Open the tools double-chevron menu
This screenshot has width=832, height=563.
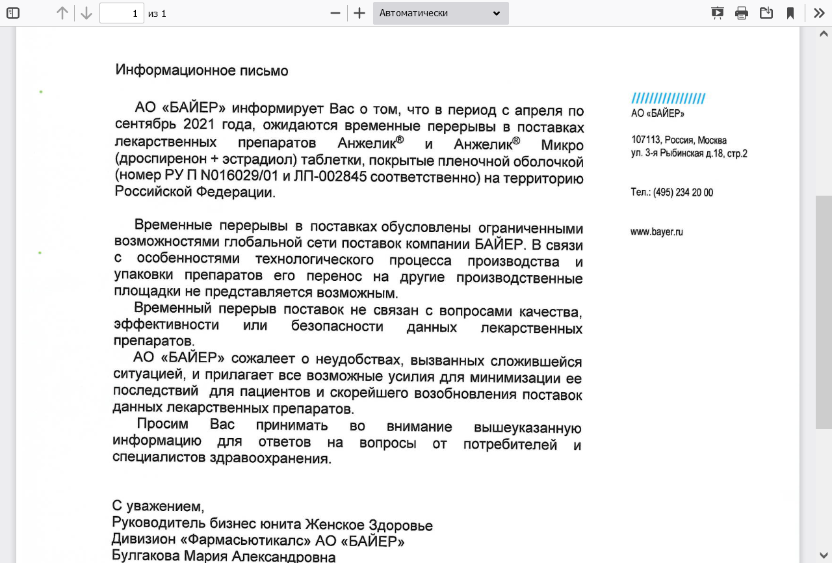(x=819, y=13)
